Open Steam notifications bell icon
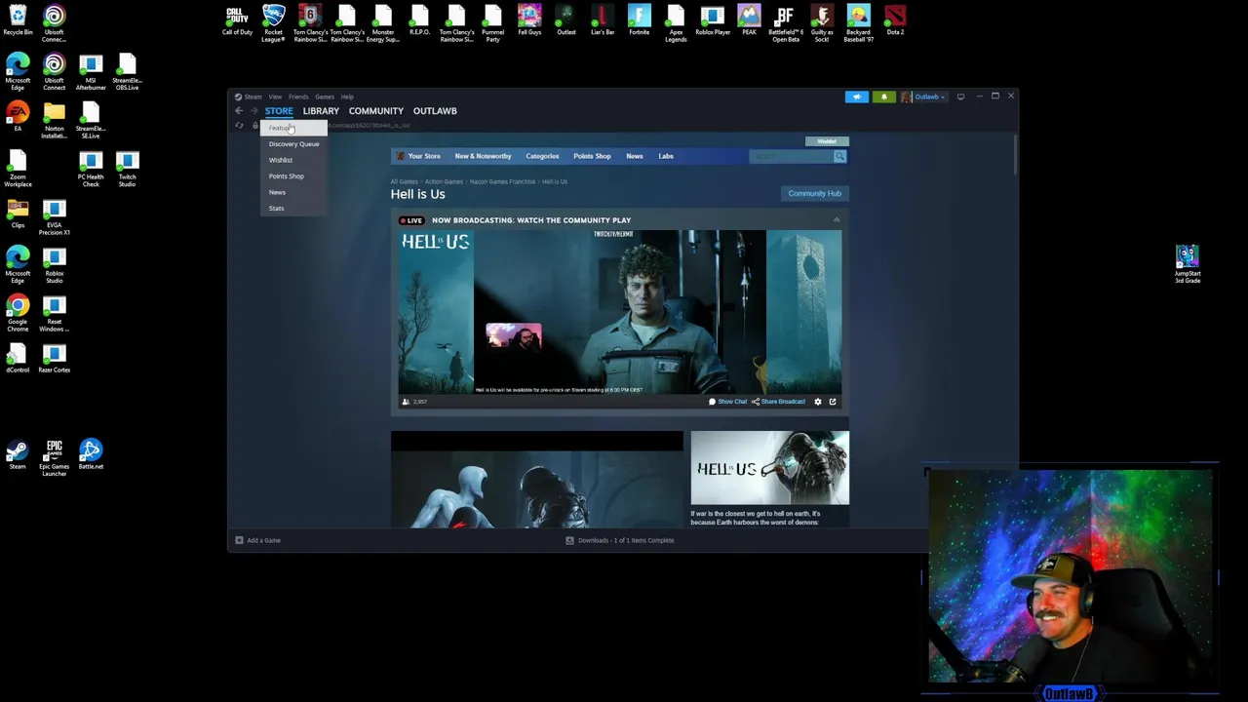1248x702 pixels. pos(884,97)
